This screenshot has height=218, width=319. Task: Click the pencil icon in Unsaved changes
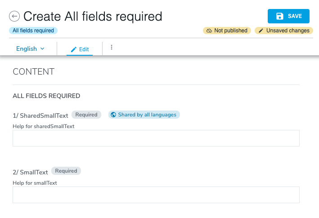(261, 31)
